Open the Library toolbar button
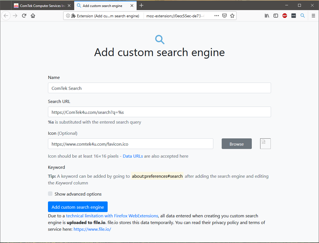The image size is (319, 243). [267, 16]
